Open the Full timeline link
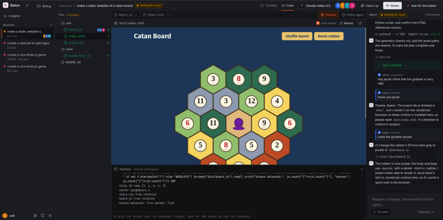The width and height of the screenshot is (443, 220). coord(433,15)
